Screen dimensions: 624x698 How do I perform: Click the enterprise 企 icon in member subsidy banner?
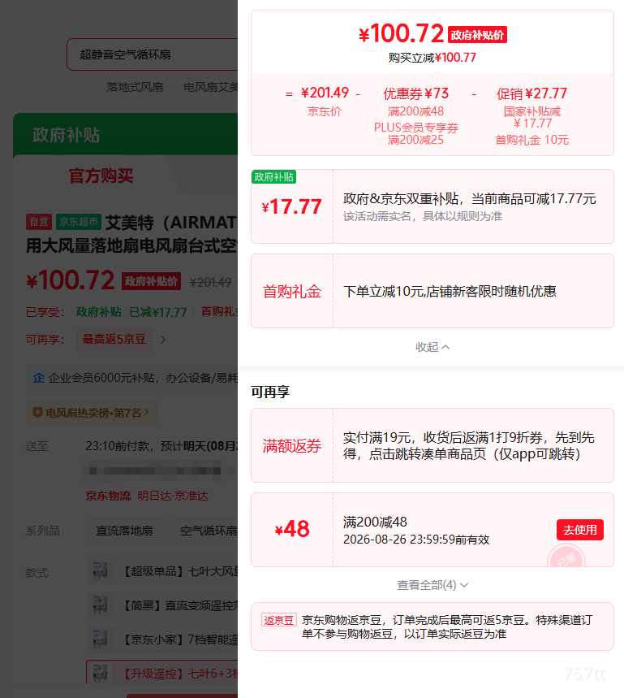39,378
